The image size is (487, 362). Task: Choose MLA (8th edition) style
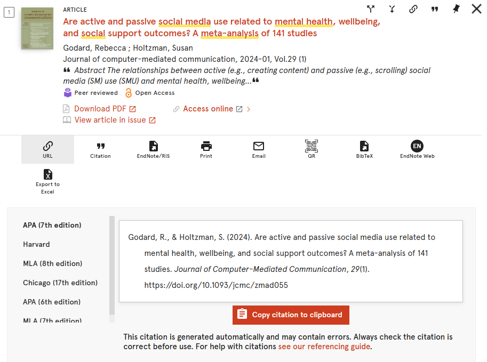(52, 263)
